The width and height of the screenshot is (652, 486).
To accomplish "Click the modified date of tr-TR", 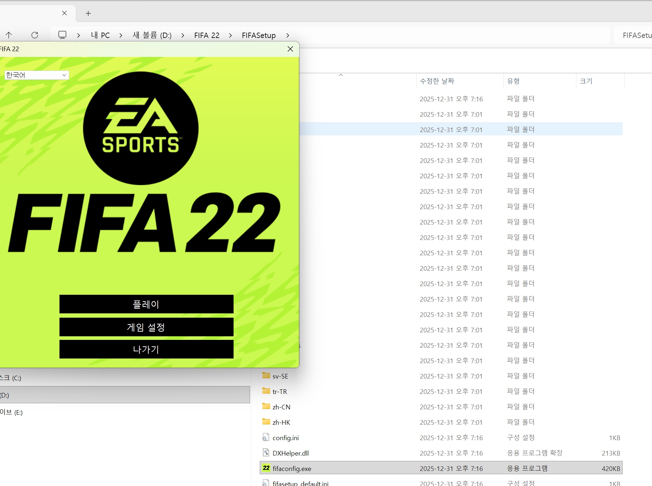I will [x=451, y=391].
